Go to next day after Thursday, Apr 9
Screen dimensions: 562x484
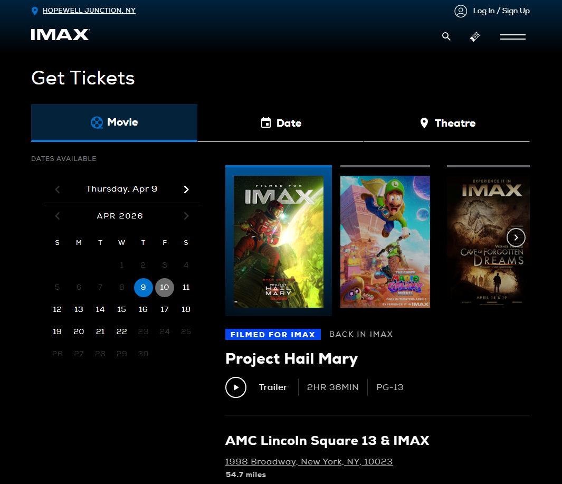tap(186, 189)
